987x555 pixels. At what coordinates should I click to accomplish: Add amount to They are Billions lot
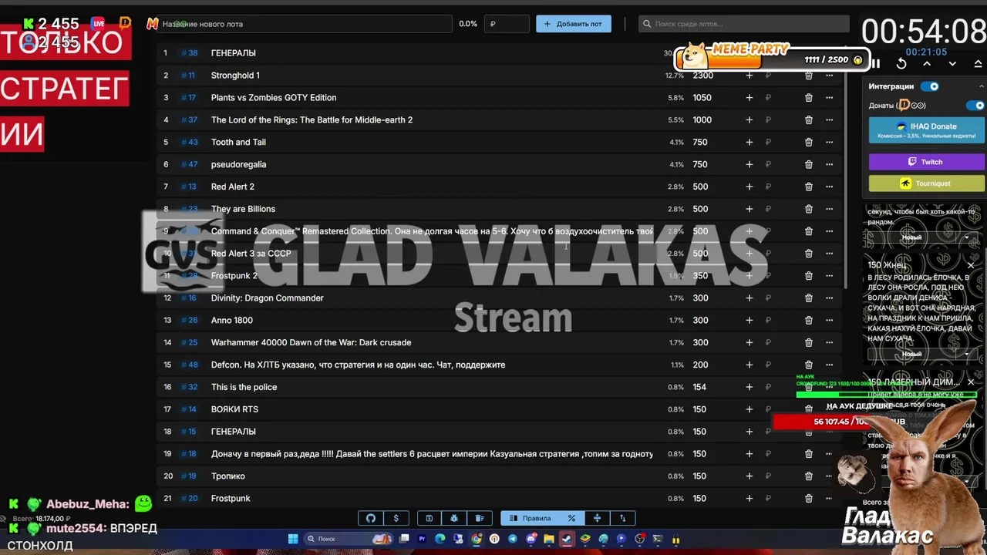tap(749, 209)
